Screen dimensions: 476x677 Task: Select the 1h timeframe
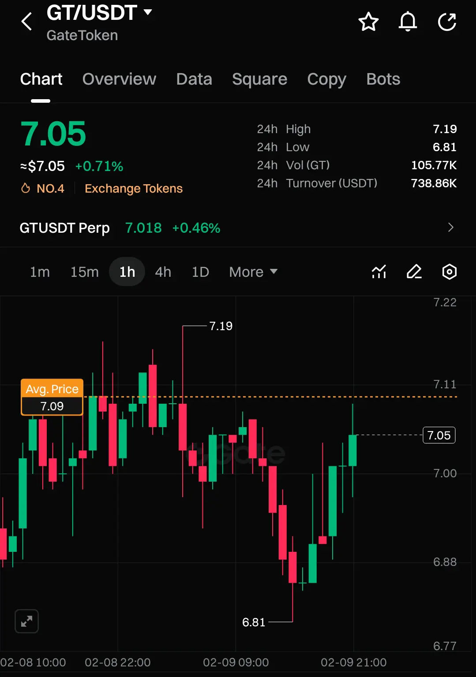pos(127,272)
